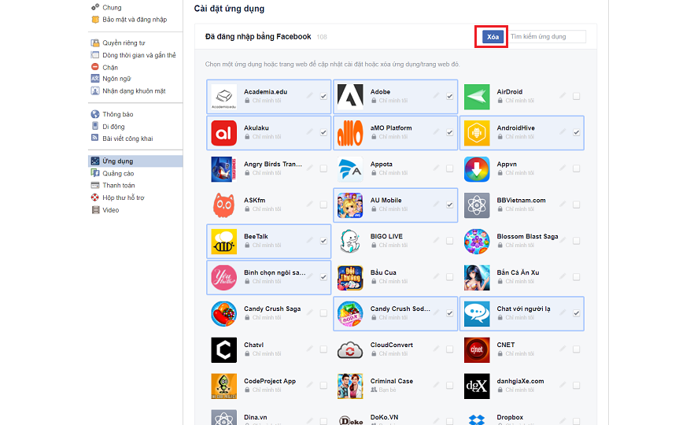Image resolution: width=690 pixels, height=425 pixels.
Task: Click the Chat với người lạ icon
Action: pyautogui.click(x=477, y=313)
